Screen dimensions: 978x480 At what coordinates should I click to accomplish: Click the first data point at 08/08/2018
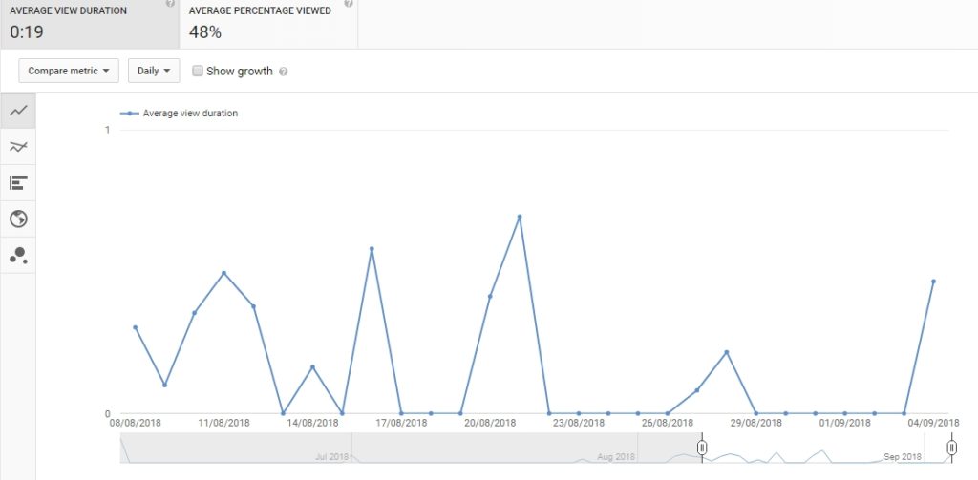click(x=135, y=326)
